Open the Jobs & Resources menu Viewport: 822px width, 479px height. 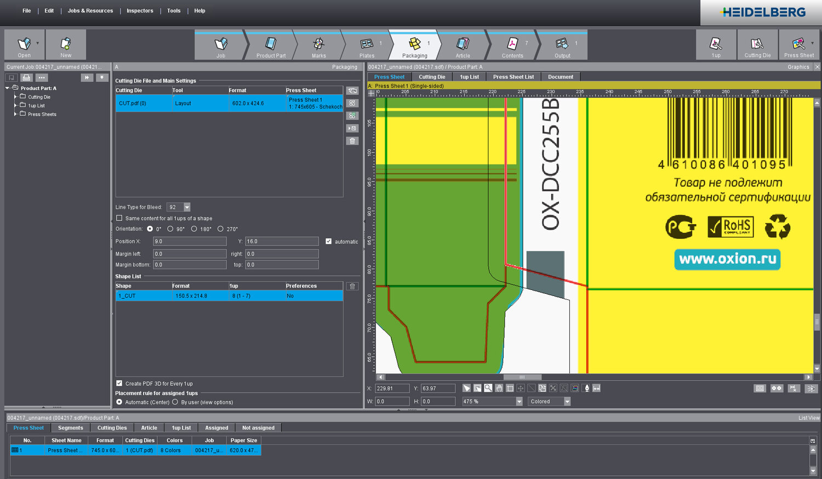[90, 11]
